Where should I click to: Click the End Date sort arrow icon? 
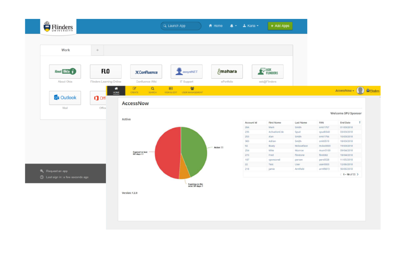(x=360, y=122)
